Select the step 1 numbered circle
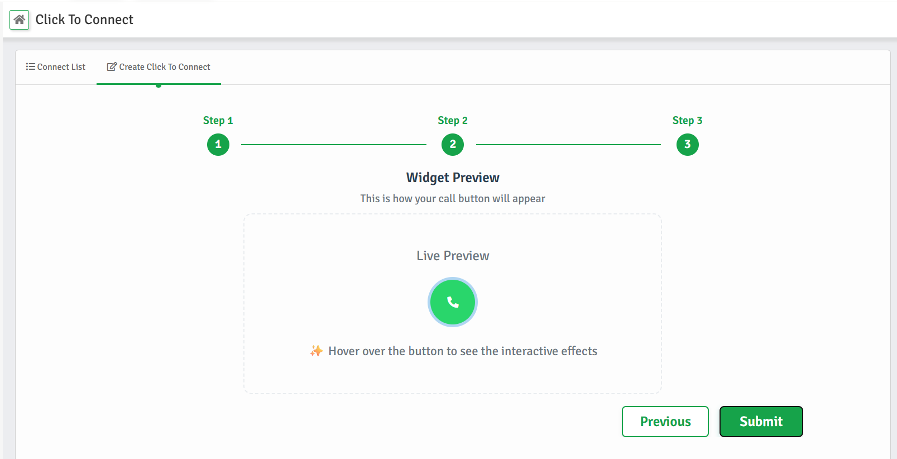897x459 pixels. tap(218, 145)
